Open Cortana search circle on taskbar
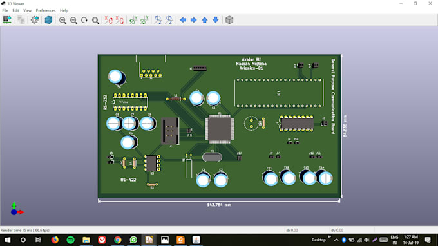Image resolution: width=438 pixels, height=246 pixels. [x=23, y=240]
